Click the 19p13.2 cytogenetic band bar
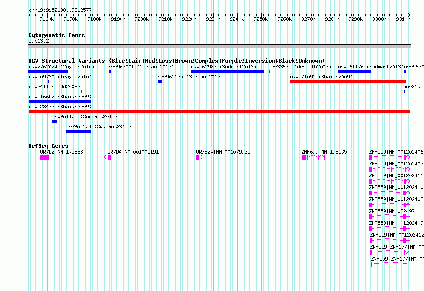 (219, 46)
